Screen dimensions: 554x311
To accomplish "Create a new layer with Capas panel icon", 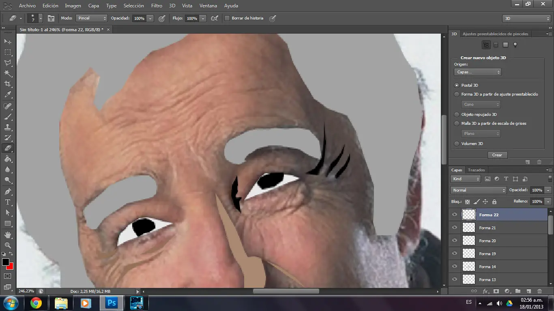I will (529, 291).
